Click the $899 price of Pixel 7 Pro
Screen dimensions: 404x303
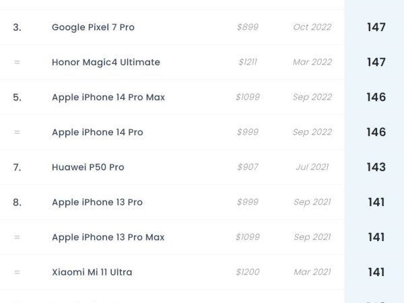(x=247, y=27)
